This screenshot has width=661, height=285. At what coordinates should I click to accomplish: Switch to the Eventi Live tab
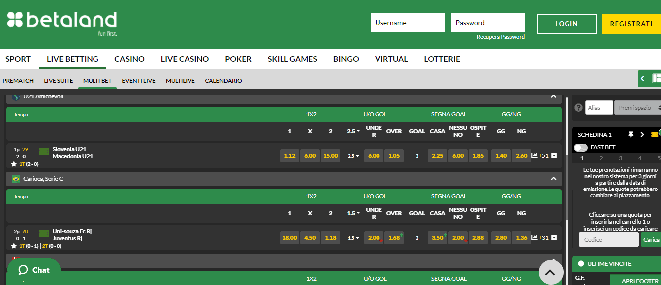[x=139, y=81]
